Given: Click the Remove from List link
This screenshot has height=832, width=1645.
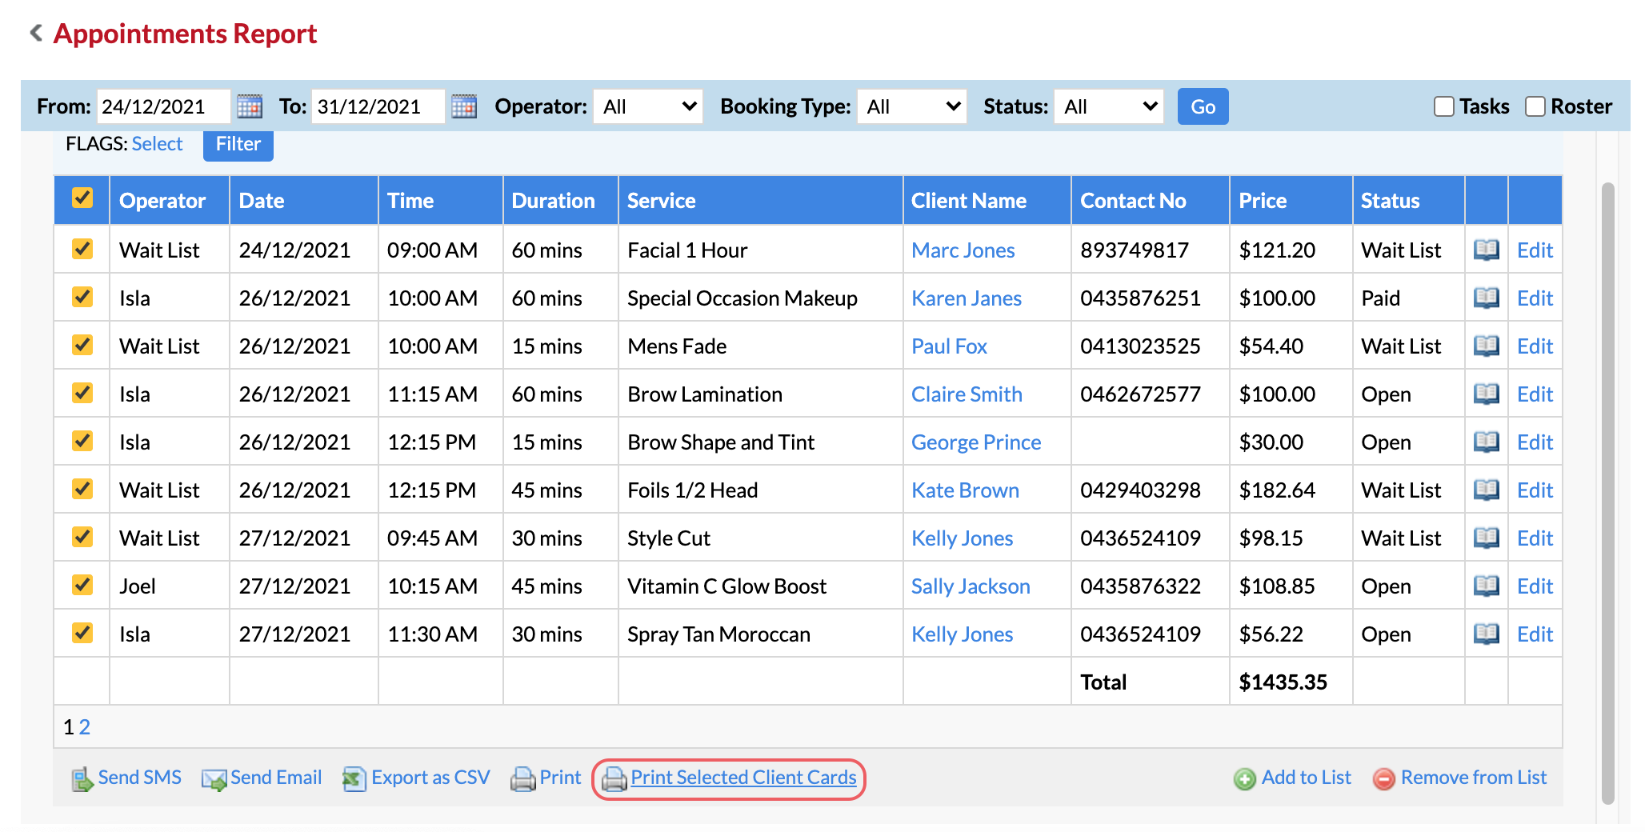Looking at the screenshot, I should tap(1474, 778).
